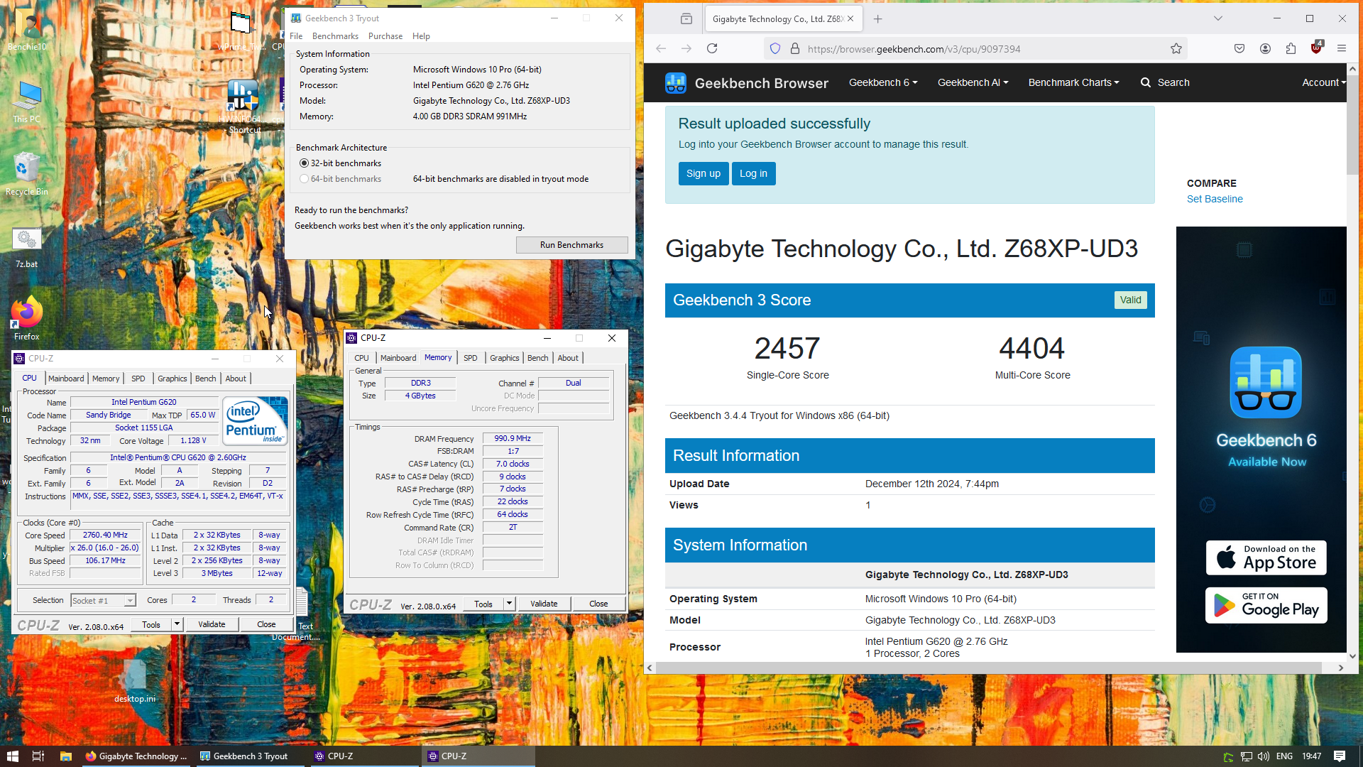Click the Firefox forward arrow icon
1363x767 pixels.
686,48
